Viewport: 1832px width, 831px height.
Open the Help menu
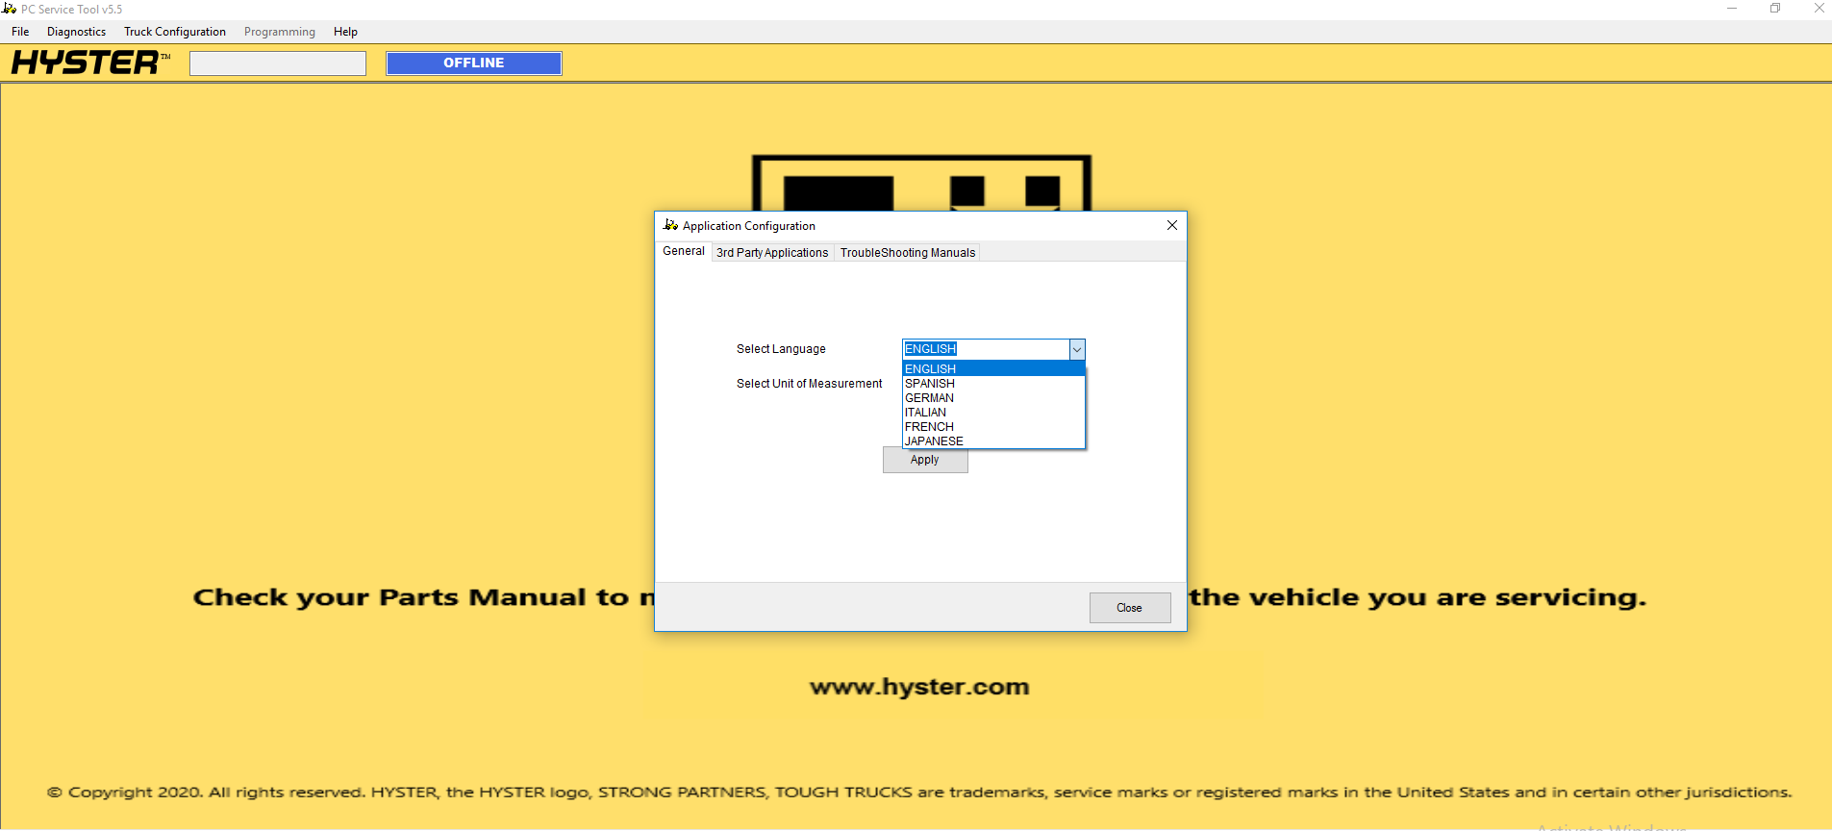pos(345,32)
